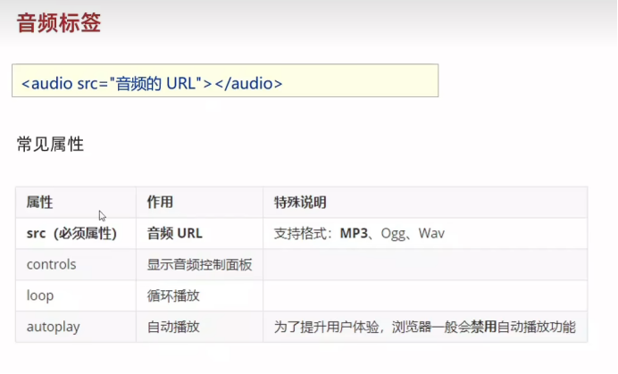
Task: Click the 属性 column header
Action: (x=40, y=203)
